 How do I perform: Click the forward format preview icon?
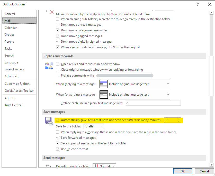pos(104,95)
